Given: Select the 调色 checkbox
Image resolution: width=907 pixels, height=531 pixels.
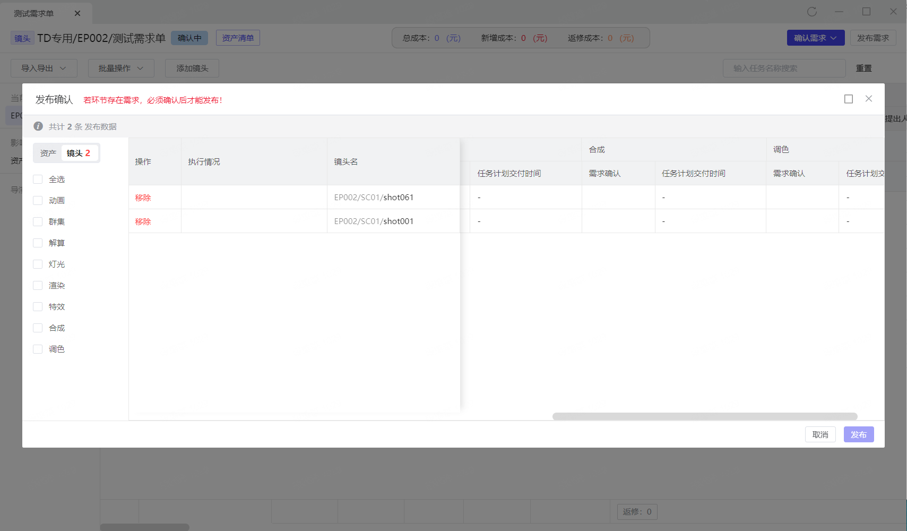Looking at the screenshot, I should [x=38, y=349].
